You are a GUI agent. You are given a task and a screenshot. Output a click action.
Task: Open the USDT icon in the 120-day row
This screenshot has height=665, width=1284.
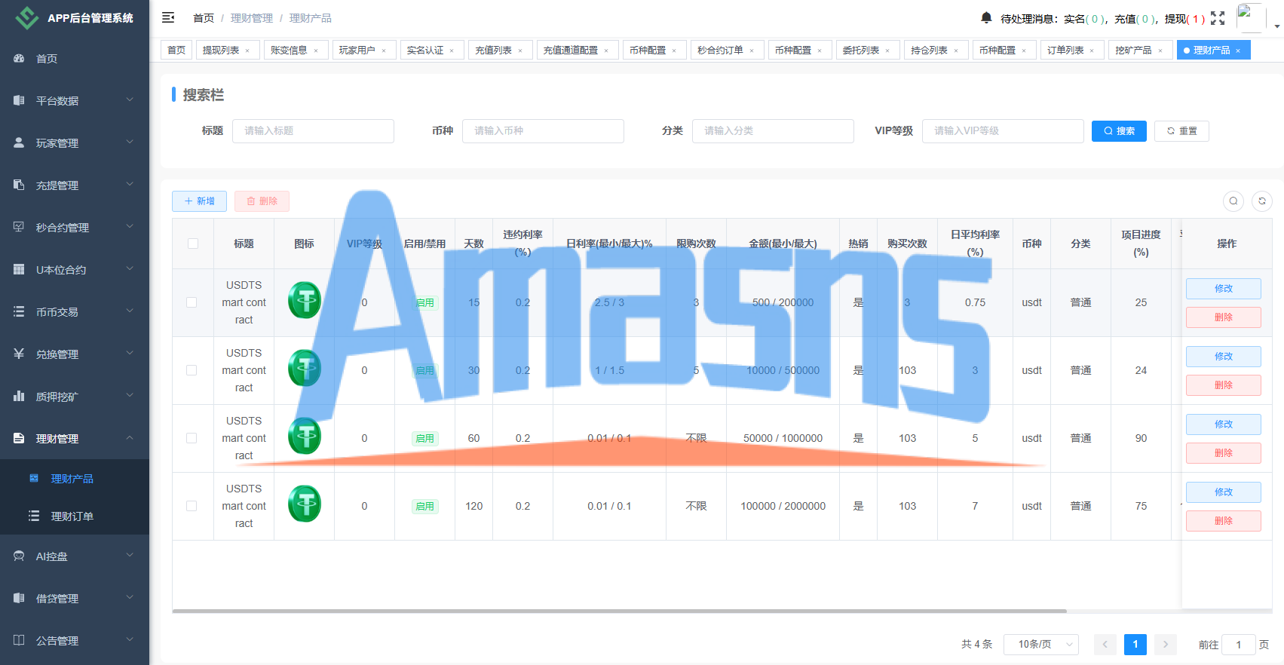coord(305,504)
